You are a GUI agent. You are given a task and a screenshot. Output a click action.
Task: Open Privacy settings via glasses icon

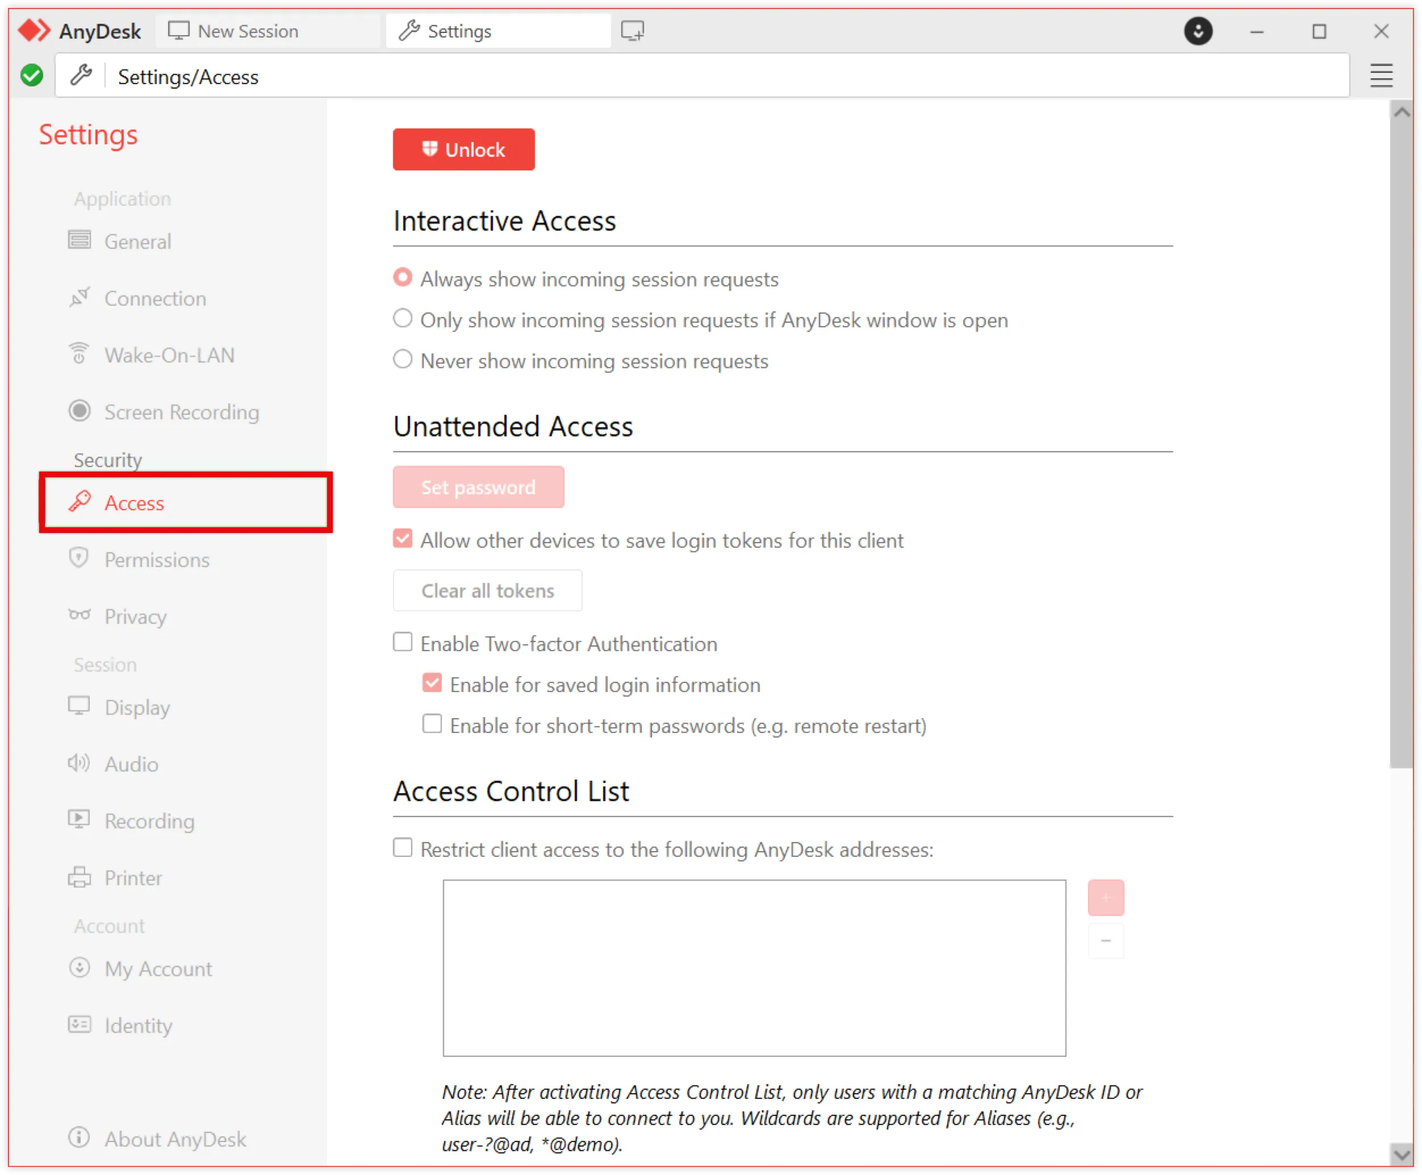(79, 615)
